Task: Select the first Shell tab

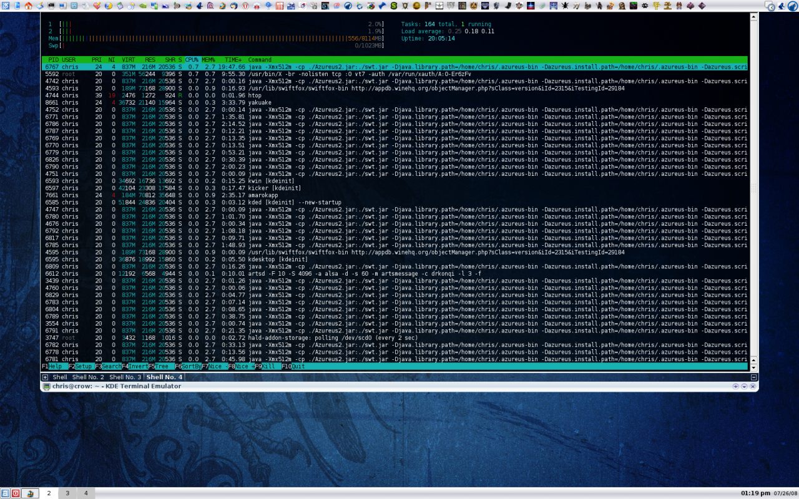Action: tap(59, 377)
